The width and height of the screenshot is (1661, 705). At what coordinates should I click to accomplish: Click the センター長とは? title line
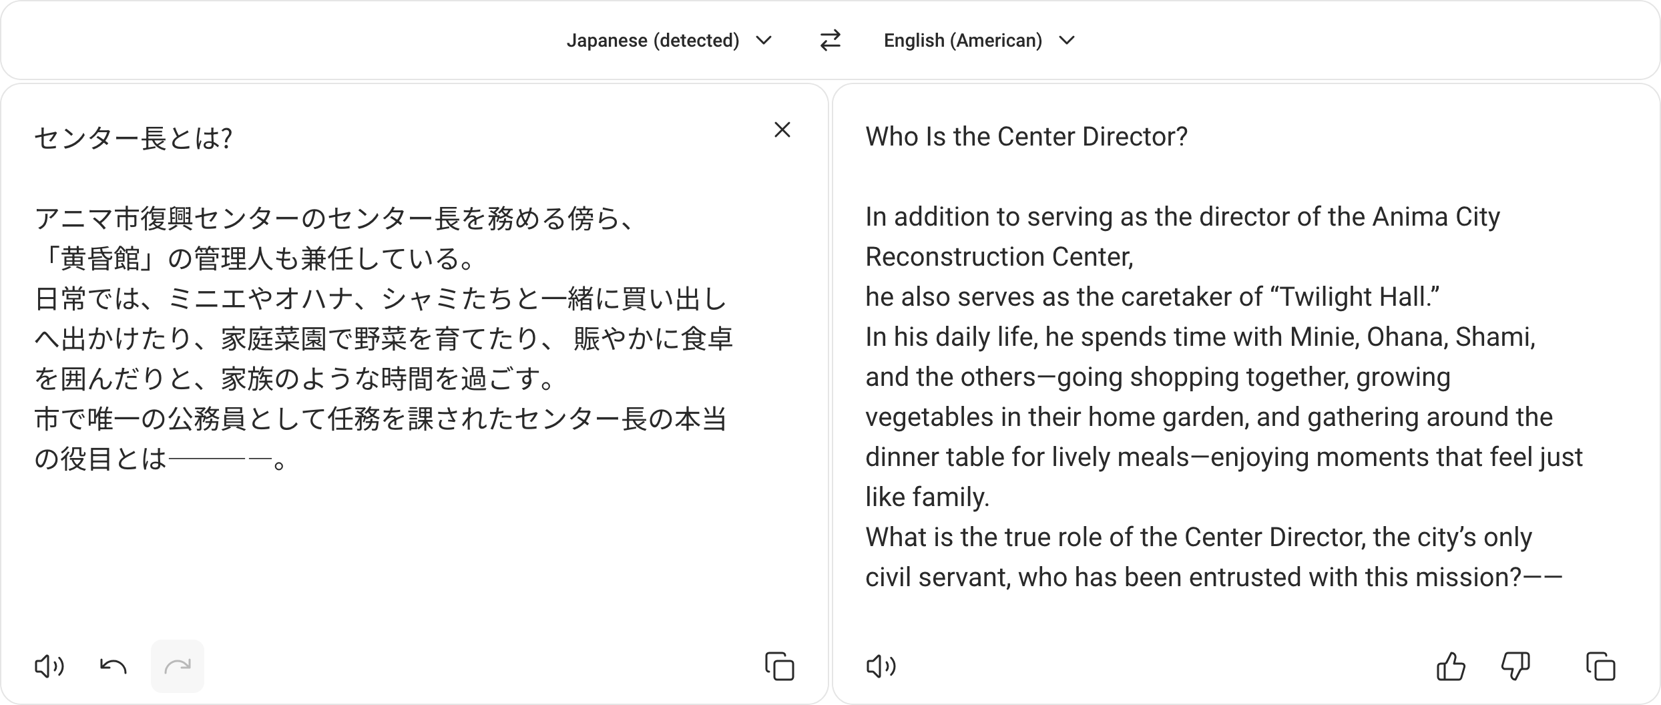pos(134,138)
